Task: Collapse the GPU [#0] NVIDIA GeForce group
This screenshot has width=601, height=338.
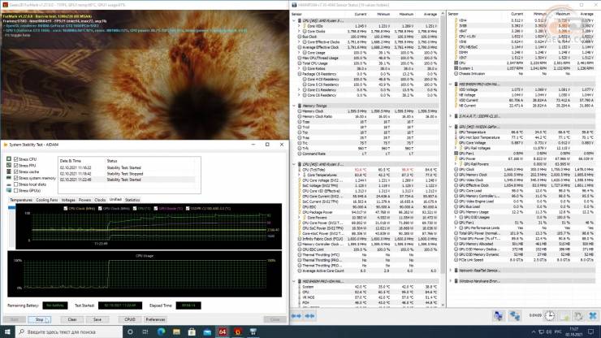Action: point(451,127)
